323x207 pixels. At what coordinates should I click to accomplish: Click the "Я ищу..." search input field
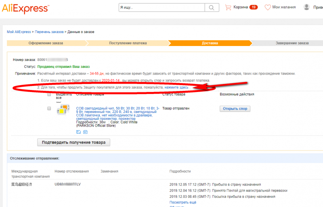161,8
